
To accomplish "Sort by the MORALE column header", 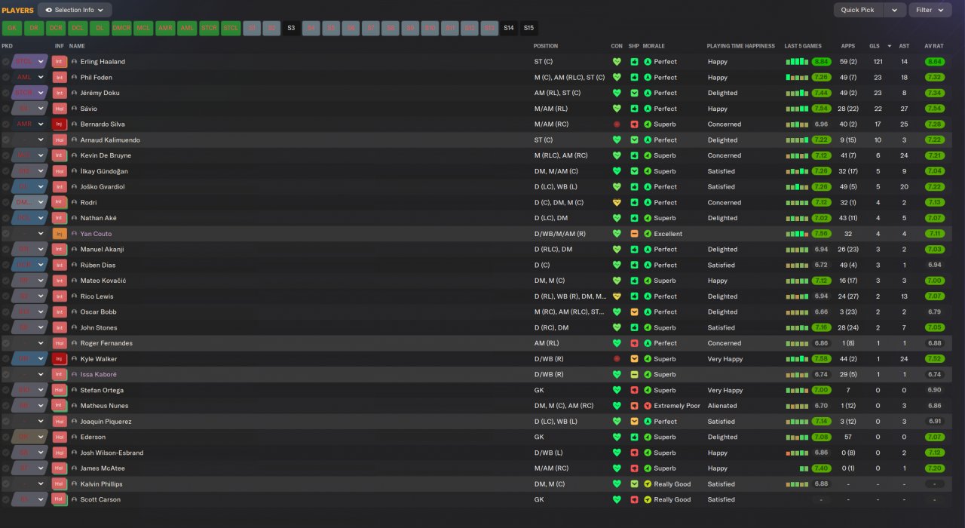I will click(654, 46).
